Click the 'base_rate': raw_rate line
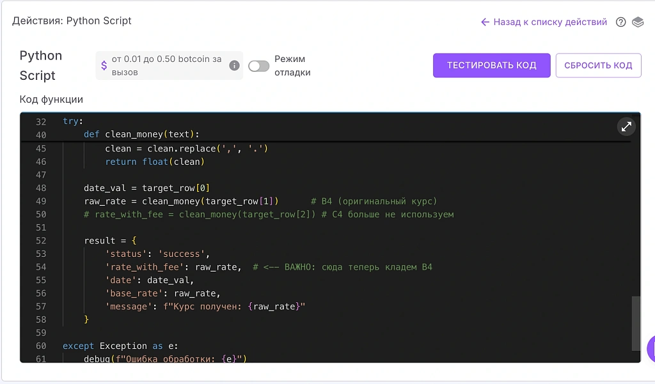 (x=163, y=293)
